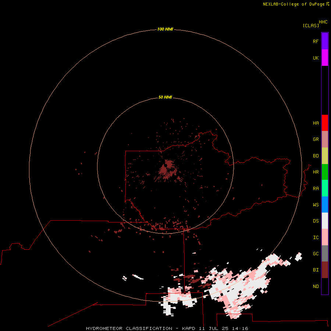Click the BD legend label

[316, 156]
